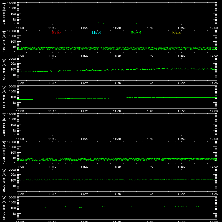Click 11:30 time label under 2695 MHz plot
The height and width of the screenshot is (222, 222).
117,139
